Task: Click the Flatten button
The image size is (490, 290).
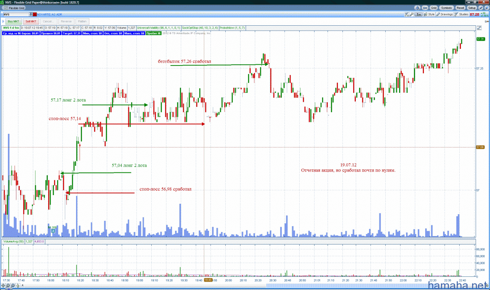Action: 82,22
